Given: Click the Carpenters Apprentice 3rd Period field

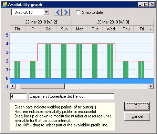Looking at the screenshot, I should [72, 96].
